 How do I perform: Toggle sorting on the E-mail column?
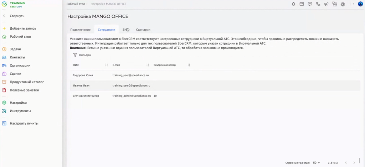click(148, 65)
